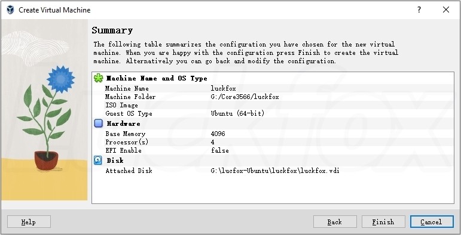Select the ISO Image row
Image resolution: width=461 pixels, height=235 pixels.
273,105
